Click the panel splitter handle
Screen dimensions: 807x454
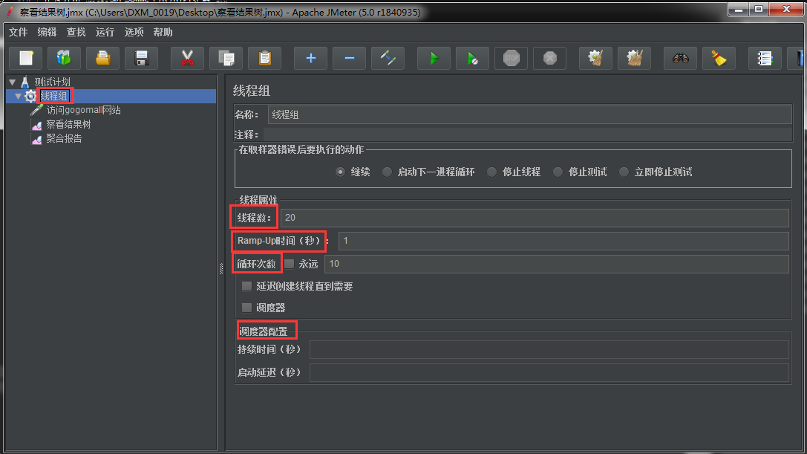pos(221,268)
